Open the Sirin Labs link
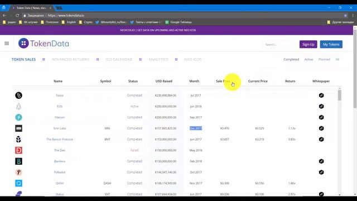 click(x=60, y=128)
